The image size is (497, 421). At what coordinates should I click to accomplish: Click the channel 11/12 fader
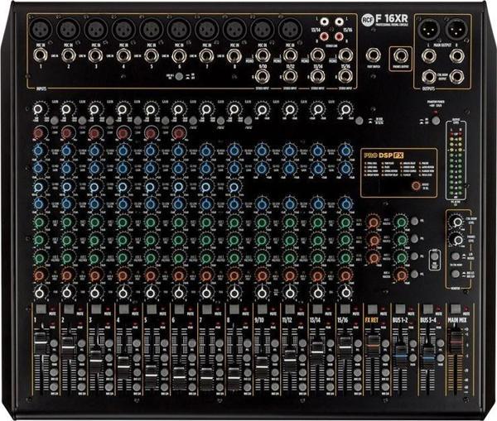(290, 360)
